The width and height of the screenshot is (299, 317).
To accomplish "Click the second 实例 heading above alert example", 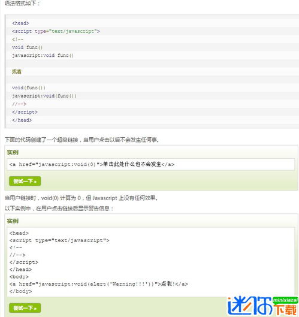I will click(x=13, y=221).
